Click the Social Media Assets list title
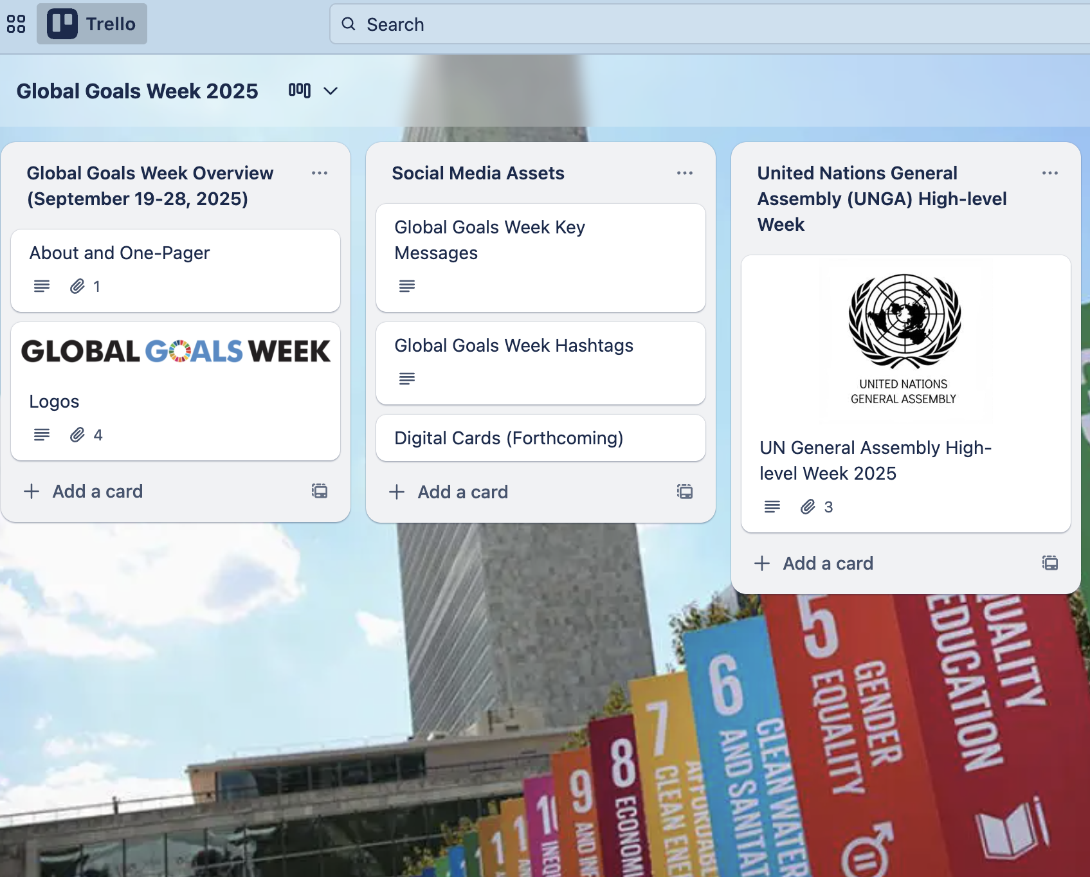The height and width of the screenshot is (877, 1090). [x=478, y=173]
